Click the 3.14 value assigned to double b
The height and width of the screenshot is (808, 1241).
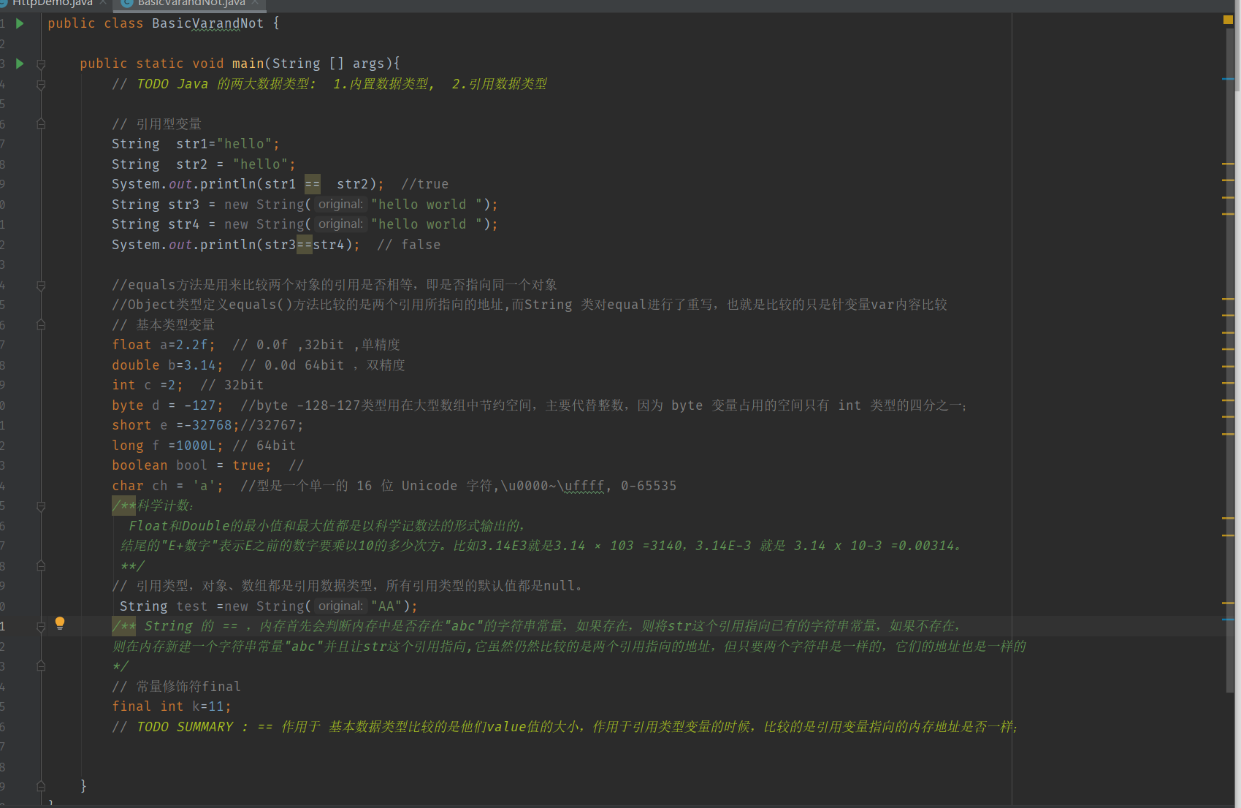point(200,365)
